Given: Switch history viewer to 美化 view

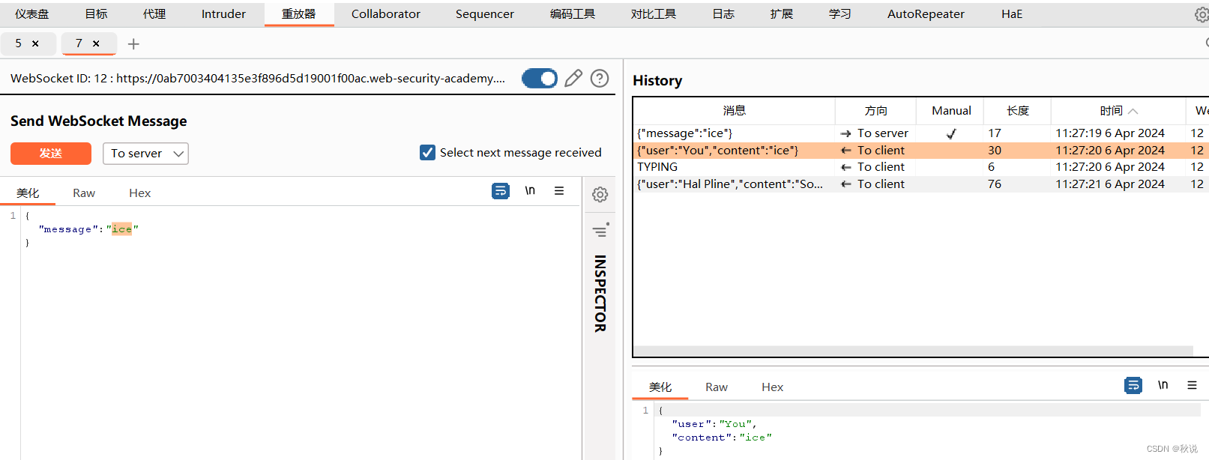Looking at the screenshot, I should pos(660,387).
